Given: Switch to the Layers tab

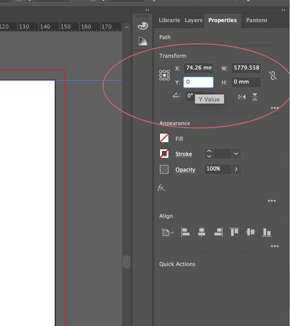Looking at the screenshot, I should 194,20.
